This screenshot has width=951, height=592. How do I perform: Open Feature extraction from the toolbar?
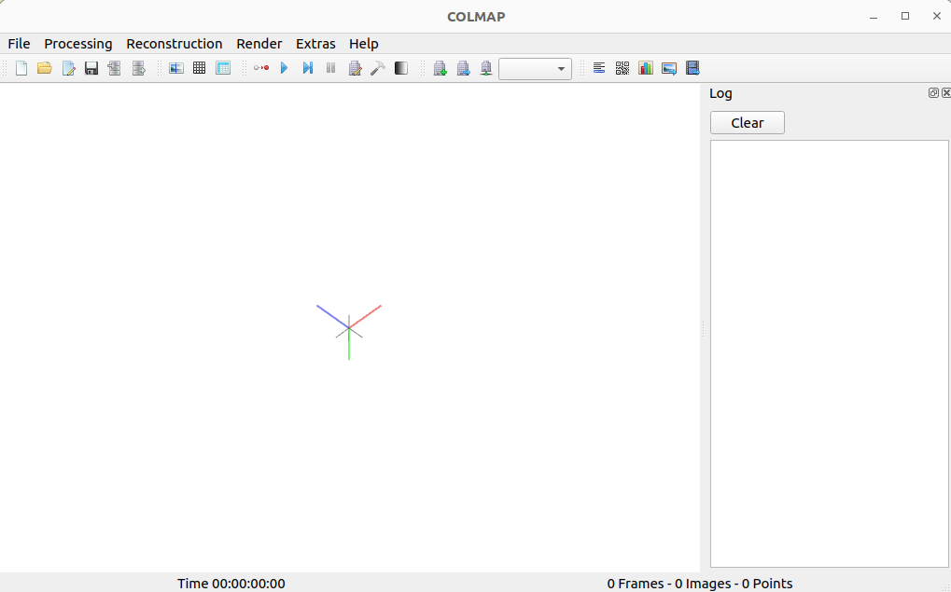pos(175,68)
